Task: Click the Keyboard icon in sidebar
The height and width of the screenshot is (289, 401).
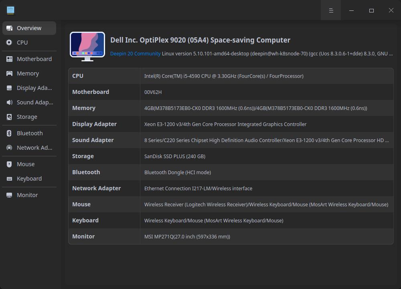Action: click(10, 179)
